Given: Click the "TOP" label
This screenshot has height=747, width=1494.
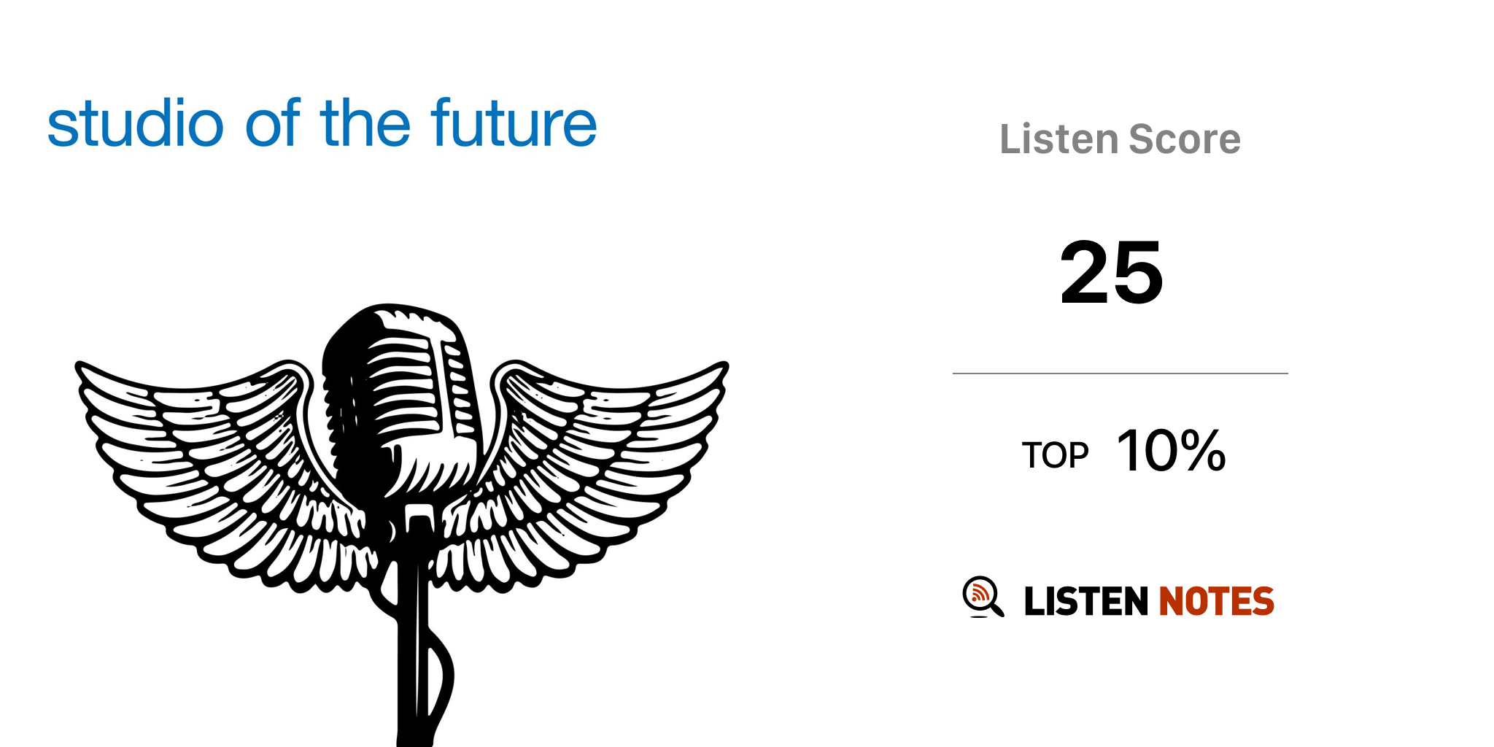Looking at the screenshot, I should click(x=1055, y=456).
